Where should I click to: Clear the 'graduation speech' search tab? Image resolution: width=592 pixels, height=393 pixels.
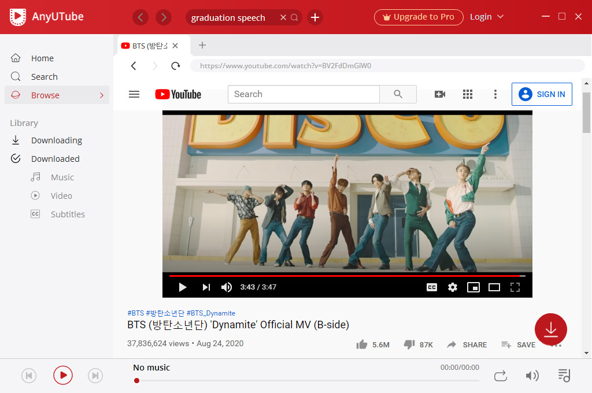(x=283, y=17)
